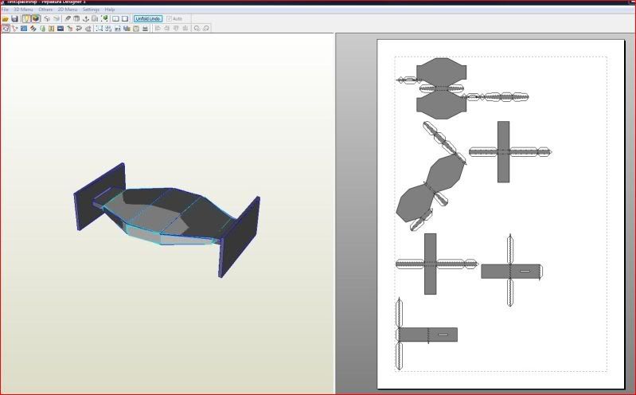Click the dark blue bar icon

tap(60, 29)
